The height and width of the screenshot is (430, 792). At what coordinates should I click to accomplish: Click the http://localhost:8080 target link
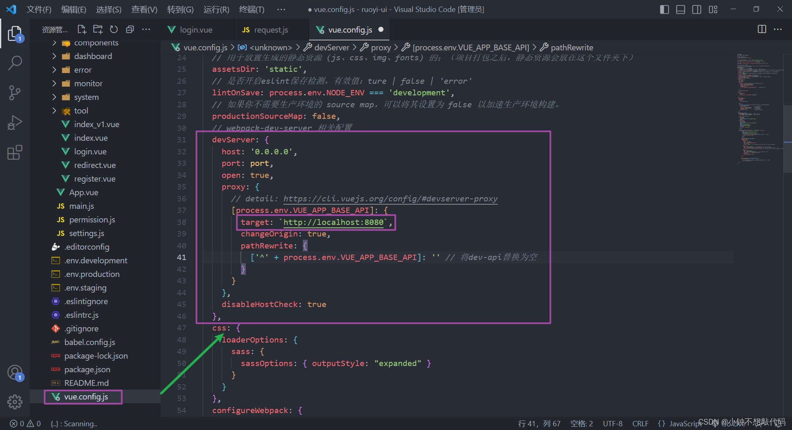click(333, 222)
